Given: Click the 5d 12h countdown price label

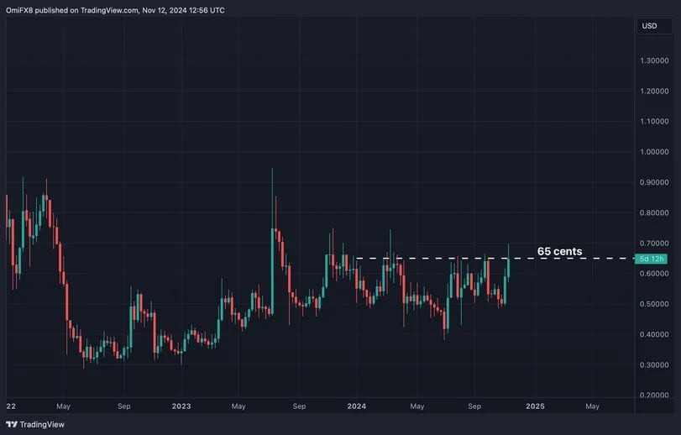Looking at the screenshot, I should tap(651, 259).
